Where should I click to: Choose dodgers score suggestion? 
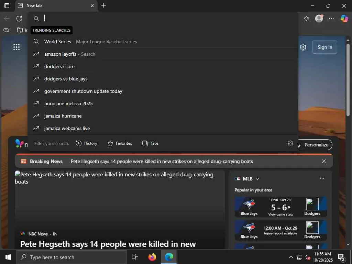click(x=163, y=66)
